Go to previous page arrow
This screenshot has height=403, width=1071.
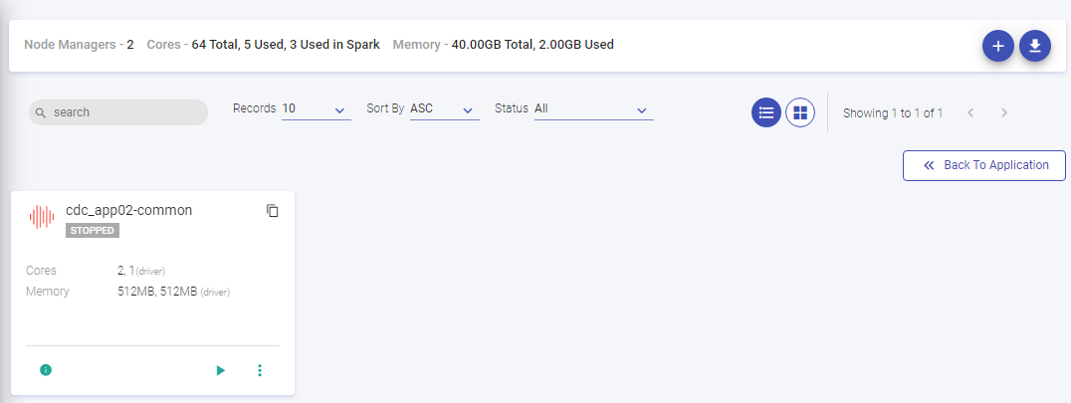click(x=969, y=112)
